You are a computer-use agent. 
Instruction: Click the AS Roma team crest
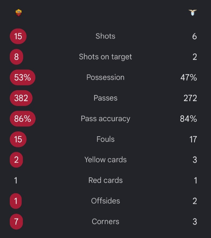pyautogui.click(x=19, y=13)
